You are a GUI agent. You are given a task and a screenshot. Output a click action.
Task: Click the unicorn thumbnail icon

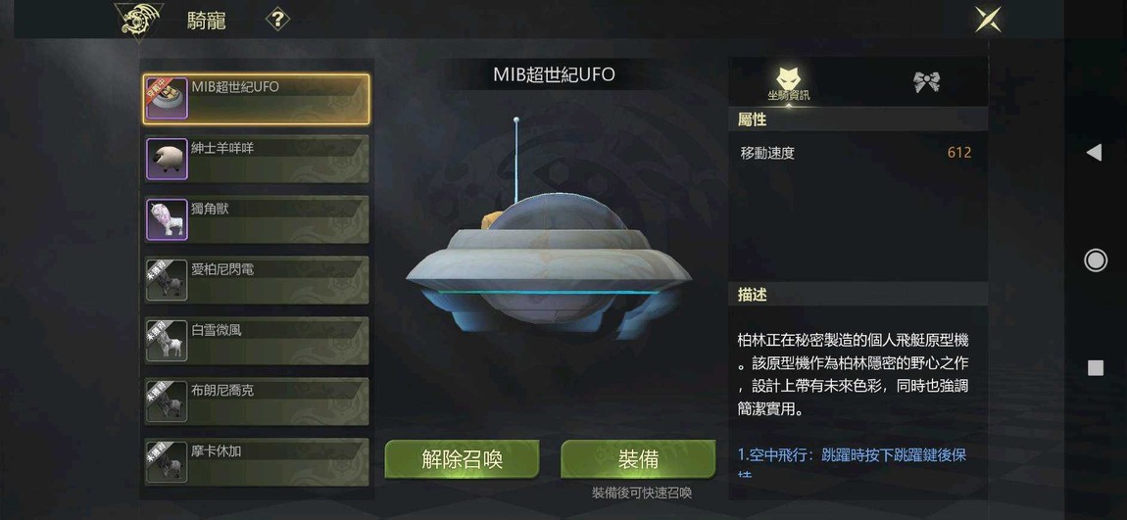coord(167,219)
